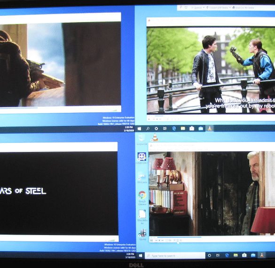Toggle random shuffle in the bottom-right VLC player
Viewport: 275px width, 268px height.
(181, 240)
